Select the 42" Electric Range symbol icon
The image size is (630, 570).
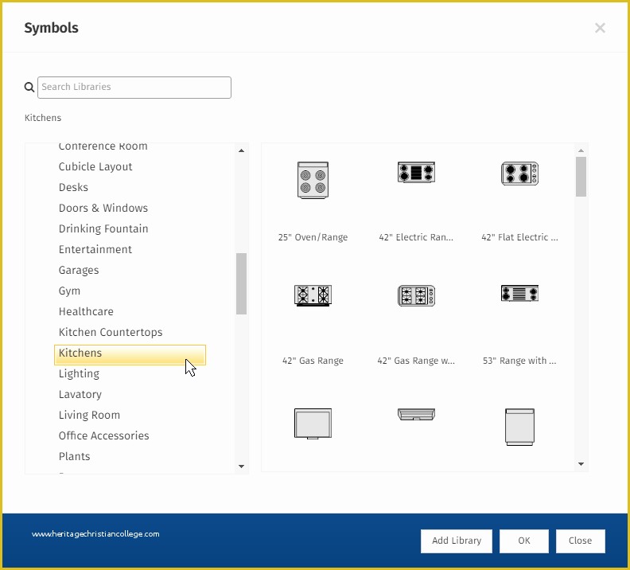click(416, 173)
